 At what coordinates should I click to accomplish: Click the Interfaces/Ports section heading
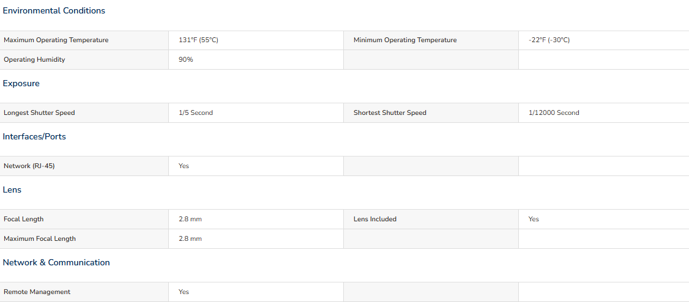[x=34, y=137]
